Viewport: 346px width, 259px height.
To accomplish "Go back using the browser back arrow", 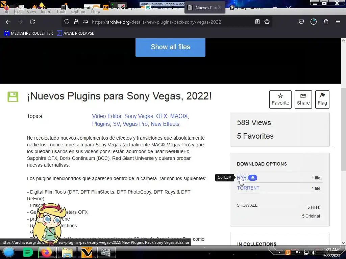I will [8, 22].
